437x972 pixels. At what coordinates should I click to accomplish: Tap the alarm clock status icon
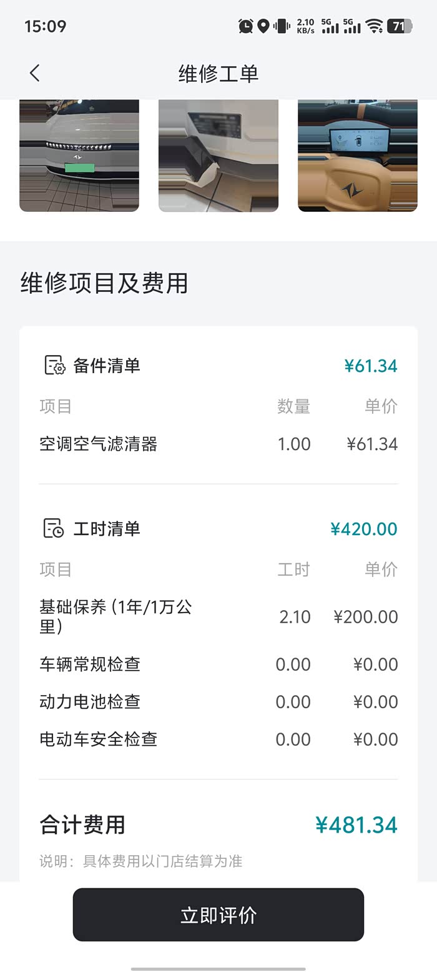coord(246,26)
